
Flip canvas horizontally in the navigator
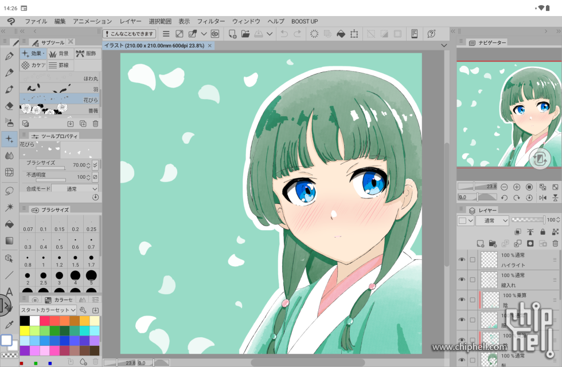point(542,198)
